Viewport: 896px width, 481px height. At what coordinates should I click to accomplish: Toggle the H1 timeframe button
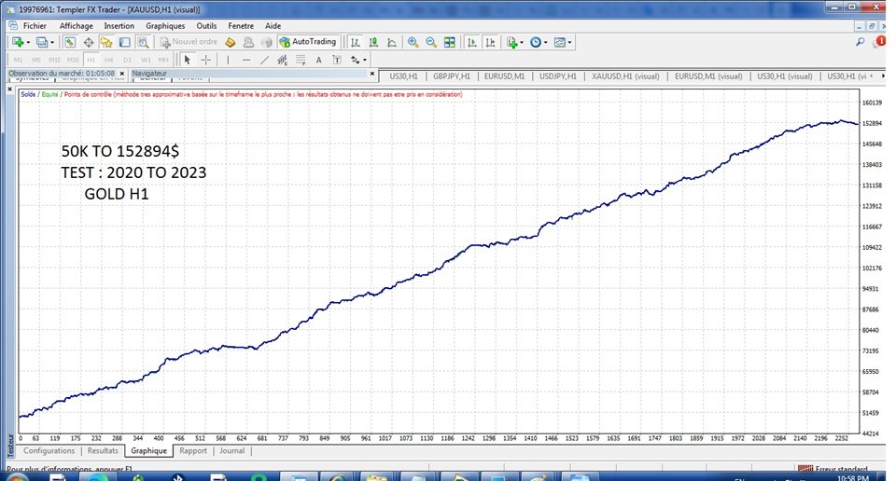[91, 60]
